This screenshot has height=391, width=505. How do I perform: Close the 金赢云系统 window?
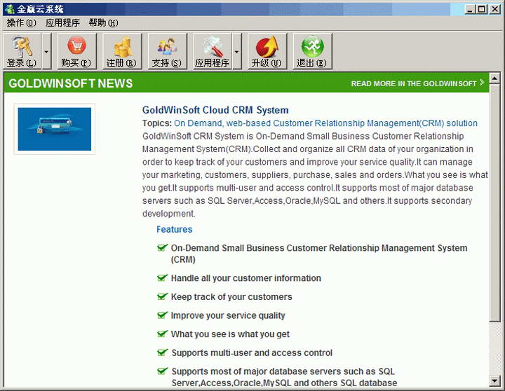click(494, 9)
